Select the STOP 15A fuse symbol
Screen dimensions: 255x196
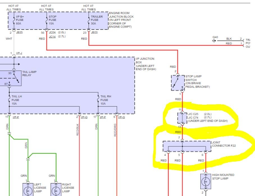point(46,20)
